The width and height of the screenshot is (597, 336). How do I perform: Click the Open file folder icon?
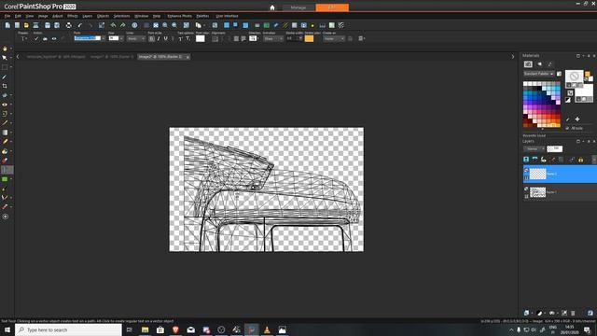point(26,25)
